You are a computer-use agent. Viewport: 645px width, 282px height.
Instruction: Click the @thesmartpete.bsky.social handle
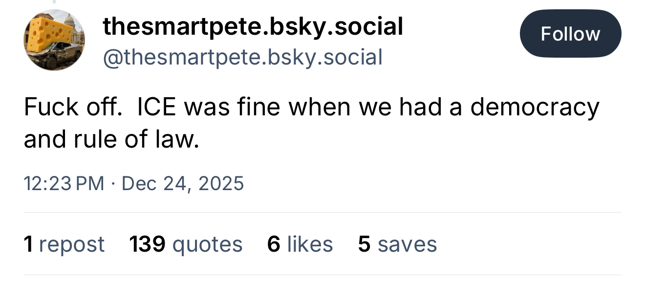click(x=242, y=58)
